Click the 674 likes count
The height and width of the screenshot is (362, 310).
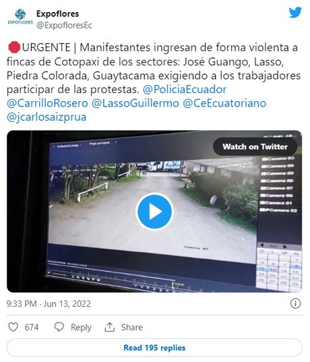pyautogui.click(x=32, y=327)
